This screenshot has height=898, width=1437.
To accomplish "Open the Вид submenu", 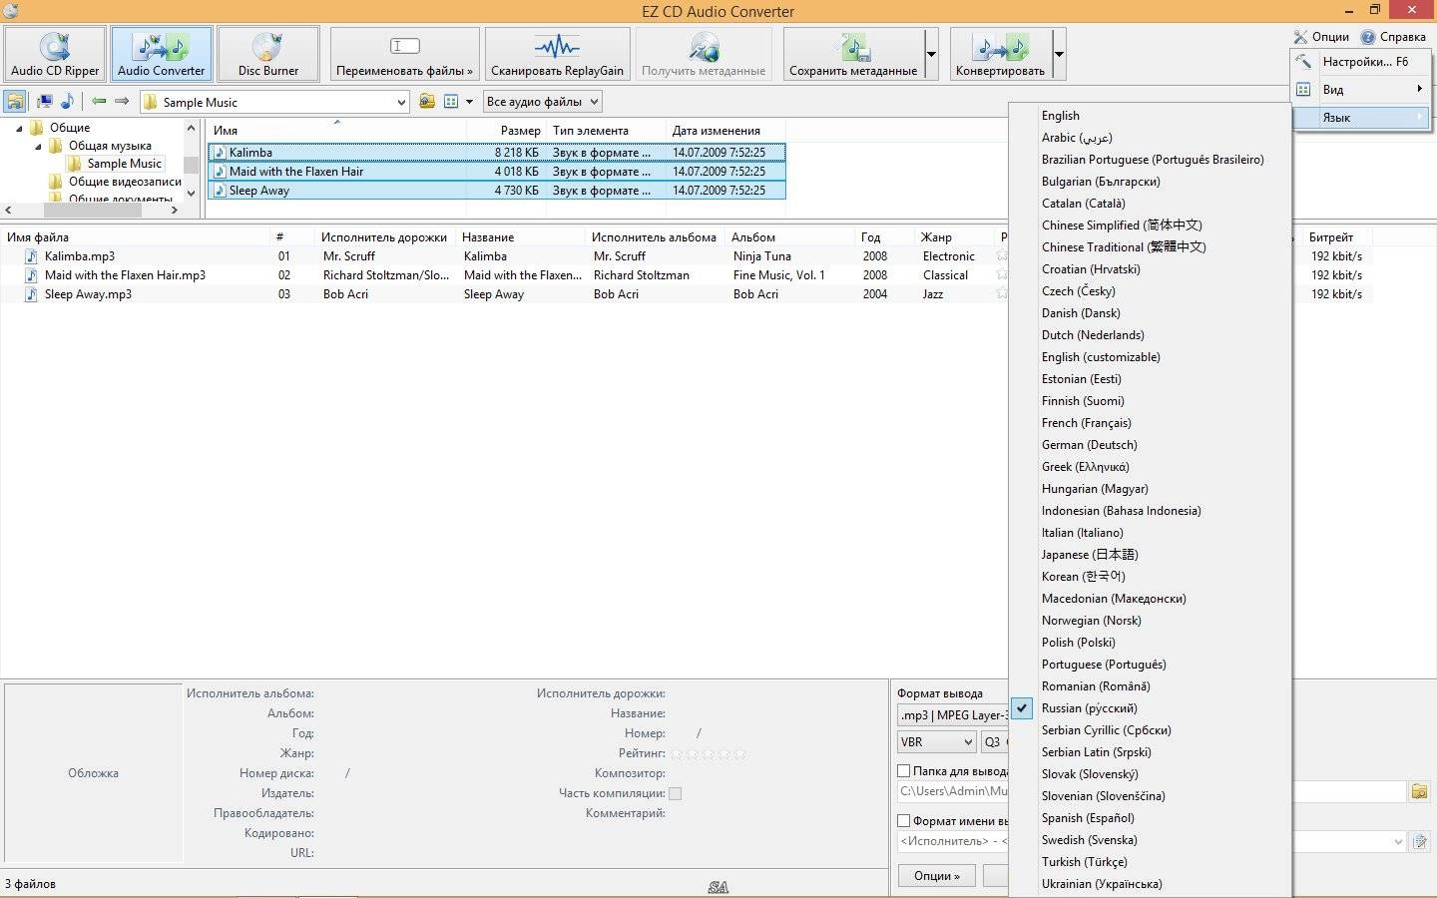I will tap(1361, 90).
